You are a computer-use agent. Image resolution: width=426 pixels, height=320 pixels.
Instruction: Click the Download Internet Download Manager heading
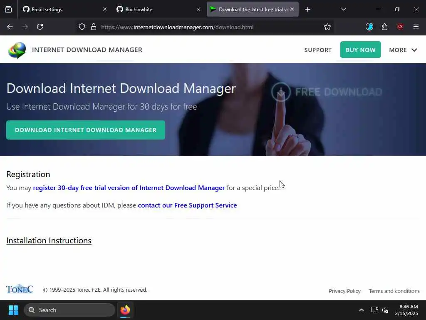121,88
